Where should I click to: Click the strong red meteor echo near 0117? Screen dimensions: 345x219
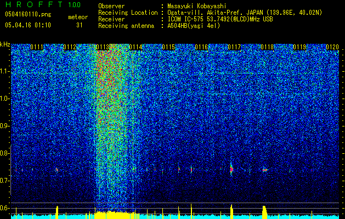pos(231,169)
